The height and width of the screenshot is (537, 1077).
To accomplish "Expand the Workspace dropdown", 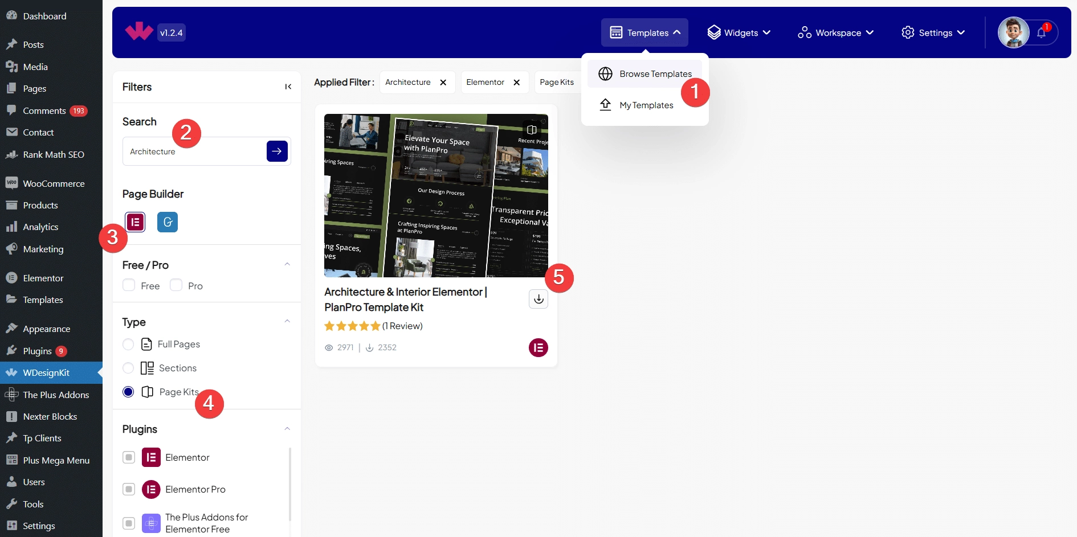I will [x=835, y=33].
